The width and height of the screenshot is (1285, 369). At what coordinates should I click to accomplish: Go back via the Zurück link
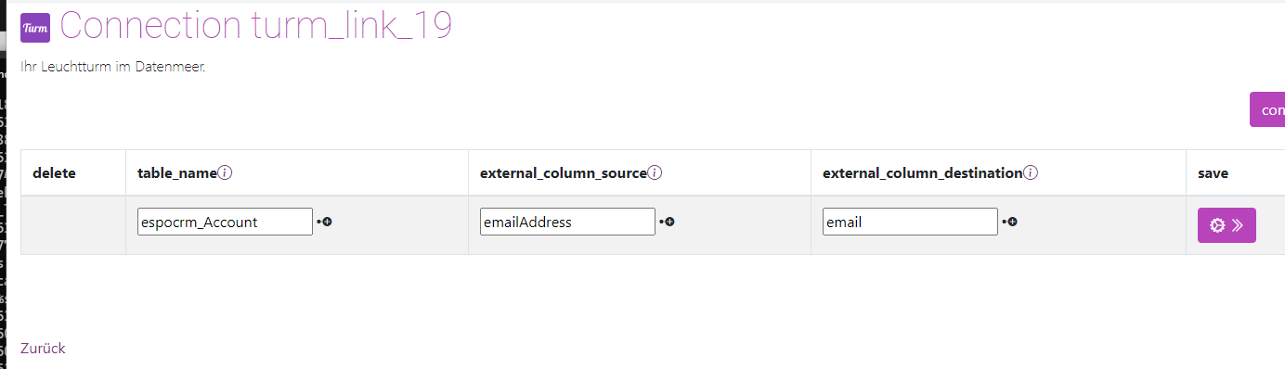coord(43,349)
